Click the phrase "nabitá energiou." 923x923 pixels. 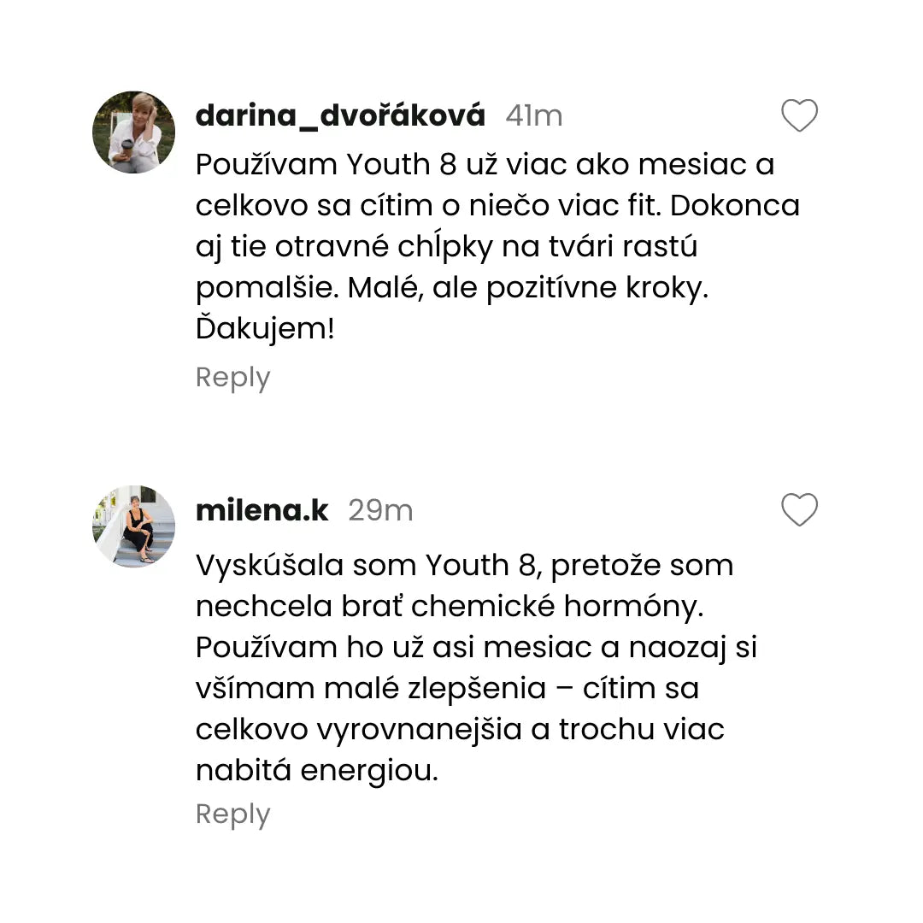coord(316,771)
